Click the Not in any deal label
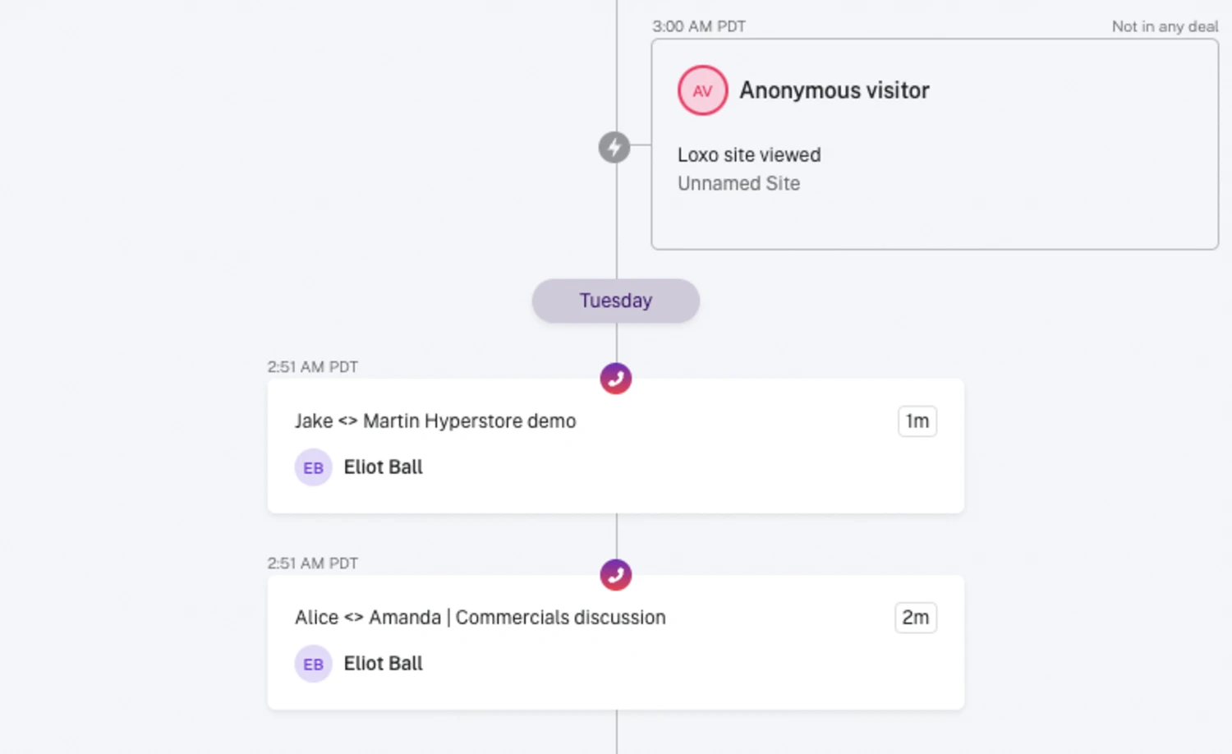Screen dimensions: 1232x754 tap(1165, 26)
